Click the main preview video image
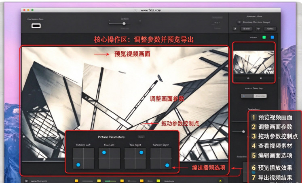302x183 pixels. (x=125, y=104)
